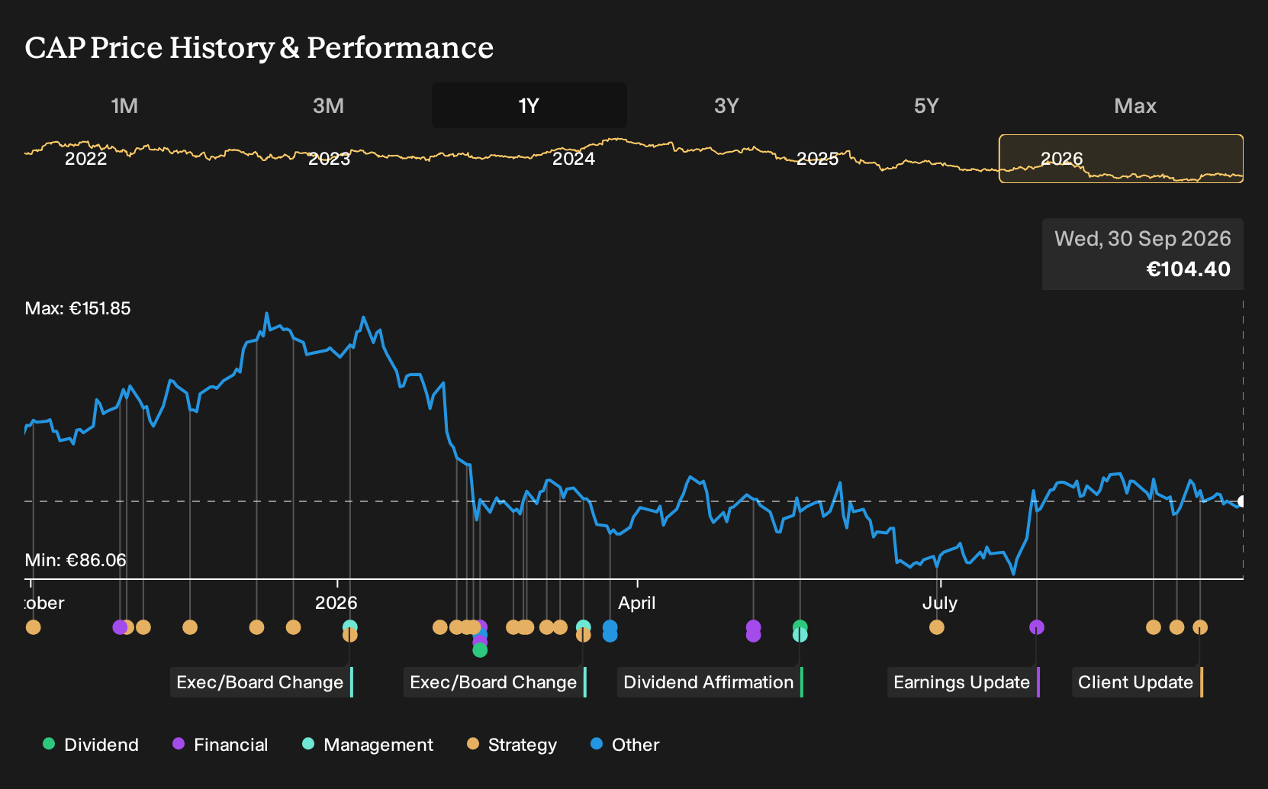Jump to 2022 in the overview chart
1268x789 pixels.
(x=85, y=159)
